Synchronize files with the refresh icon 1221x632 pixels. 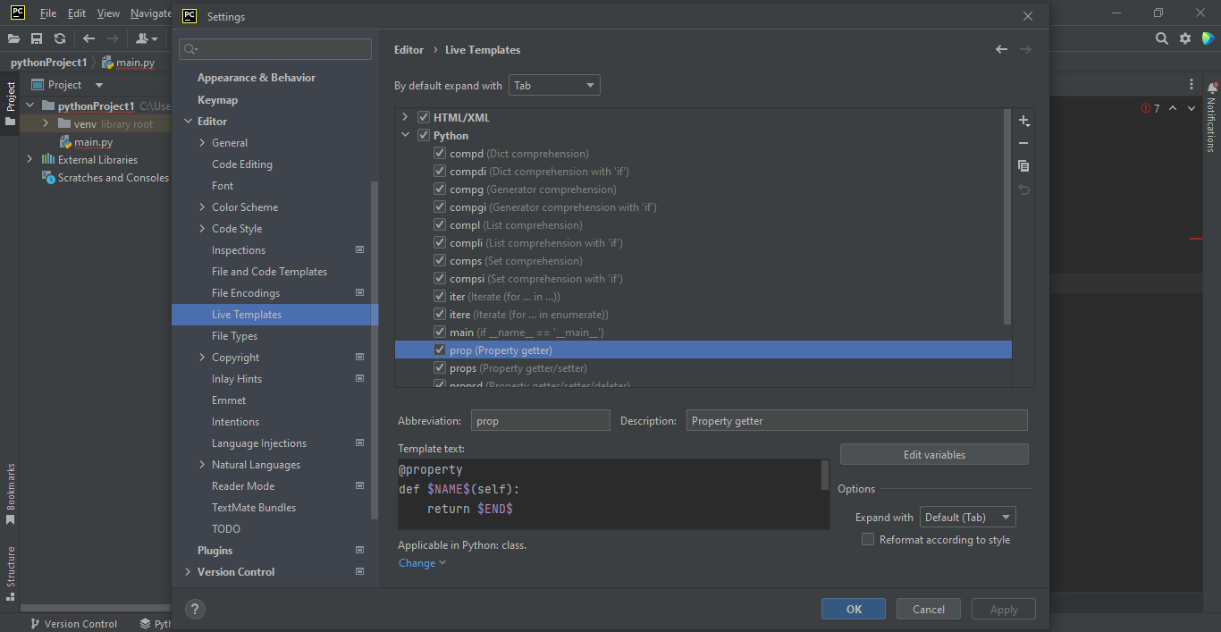point(60,38)
